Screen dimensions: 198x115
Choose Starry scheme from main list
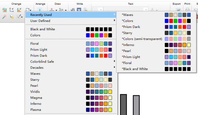pyautogui.click(x=71, y=80)
